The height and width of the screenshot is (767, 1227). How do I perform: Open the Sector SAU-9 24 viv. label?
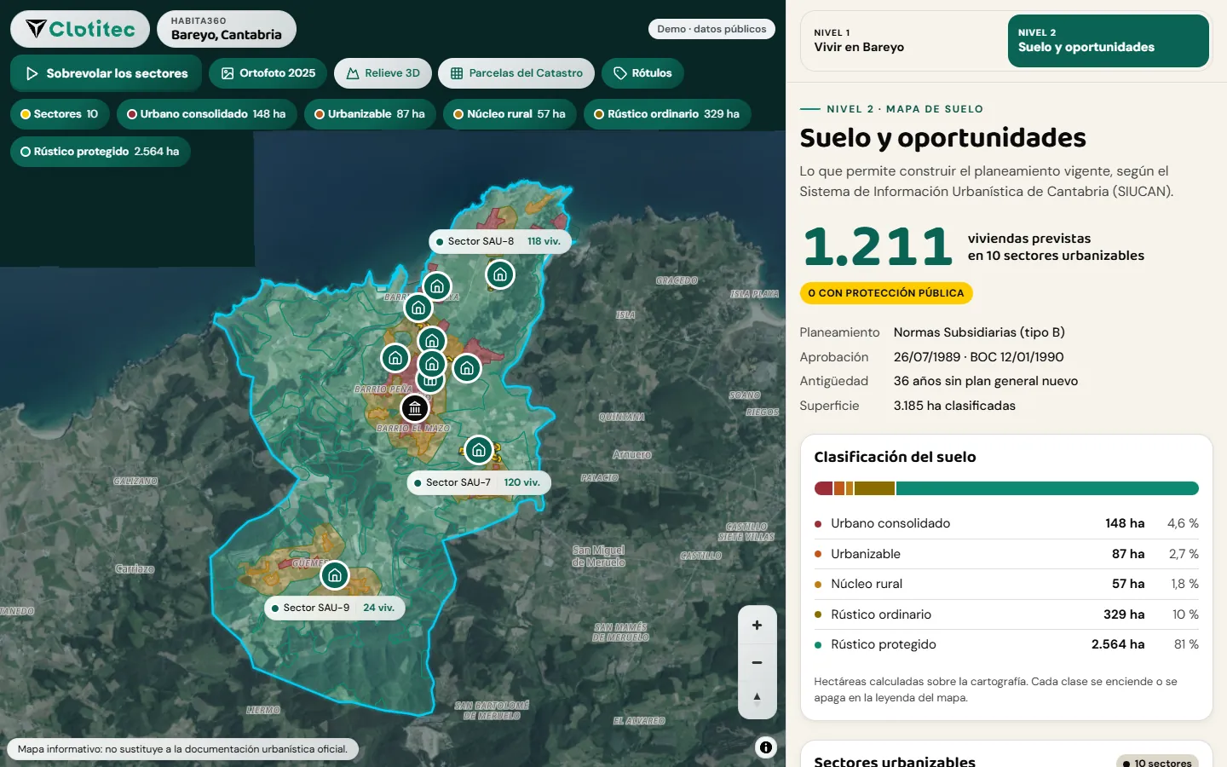pyautogui.click(x=335, y=608)
